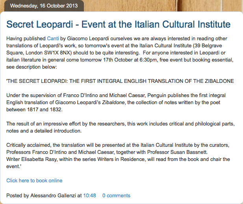Screen dimensions: 243x204
Task: View the 0 comments link
Action: coord(116,195)
